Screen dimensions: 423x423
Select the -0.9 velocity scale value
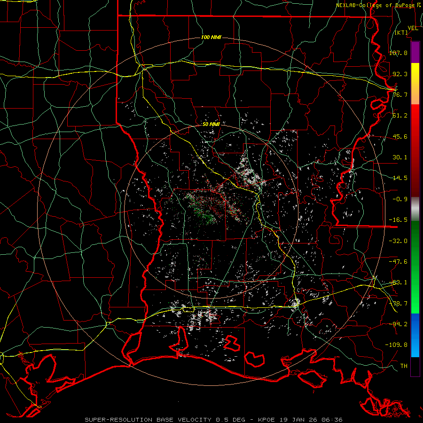pyautogui.click(x=400, y=199)
